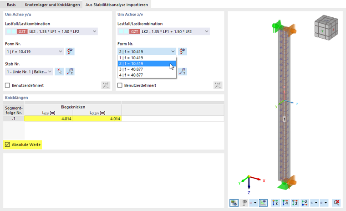Image resolution: width=346 pixels, height=211 pixels.
Task: Click the magnifier with red X icon
Action: pos(336,203)
